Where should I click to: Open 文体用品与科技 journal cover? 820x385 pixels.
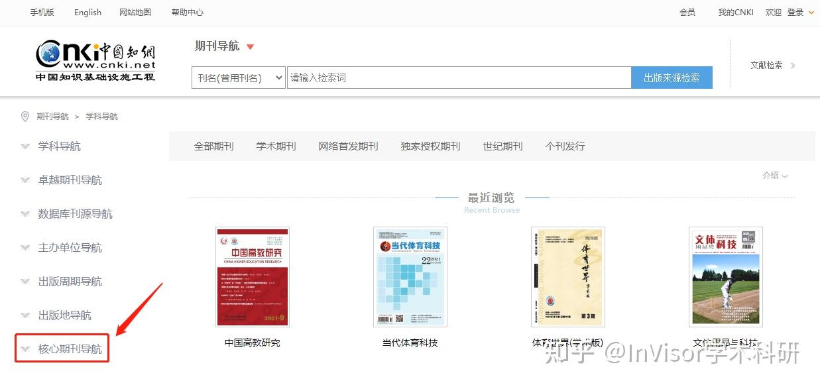tap(726, 277)
